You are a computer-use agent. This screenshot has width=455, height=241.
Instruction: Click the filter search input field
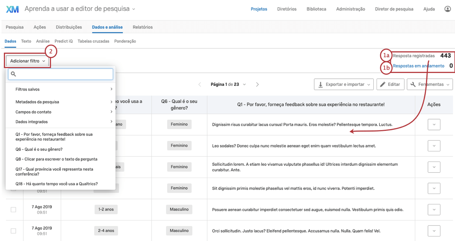click(64, 74)
